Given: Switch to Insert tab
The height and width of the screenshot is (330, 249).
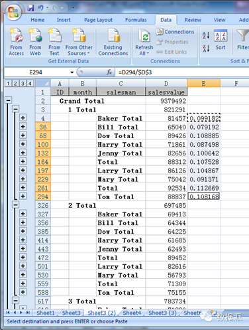Looking at the screenshot, I should (x=64, y=20).
